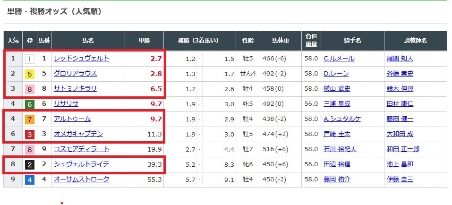Open horse レッドシュヴェルト details

click(82, 59)
